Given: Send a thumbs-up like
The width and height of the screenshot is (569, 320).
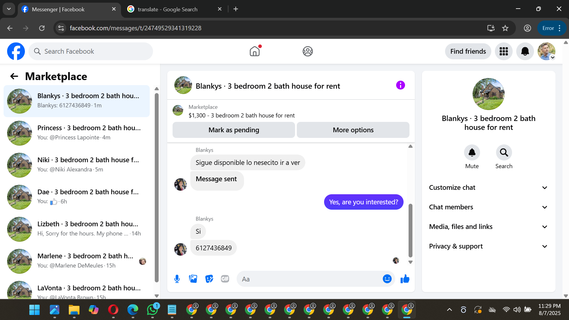Looking at the screenshot, I should click(x=405, y=279).
